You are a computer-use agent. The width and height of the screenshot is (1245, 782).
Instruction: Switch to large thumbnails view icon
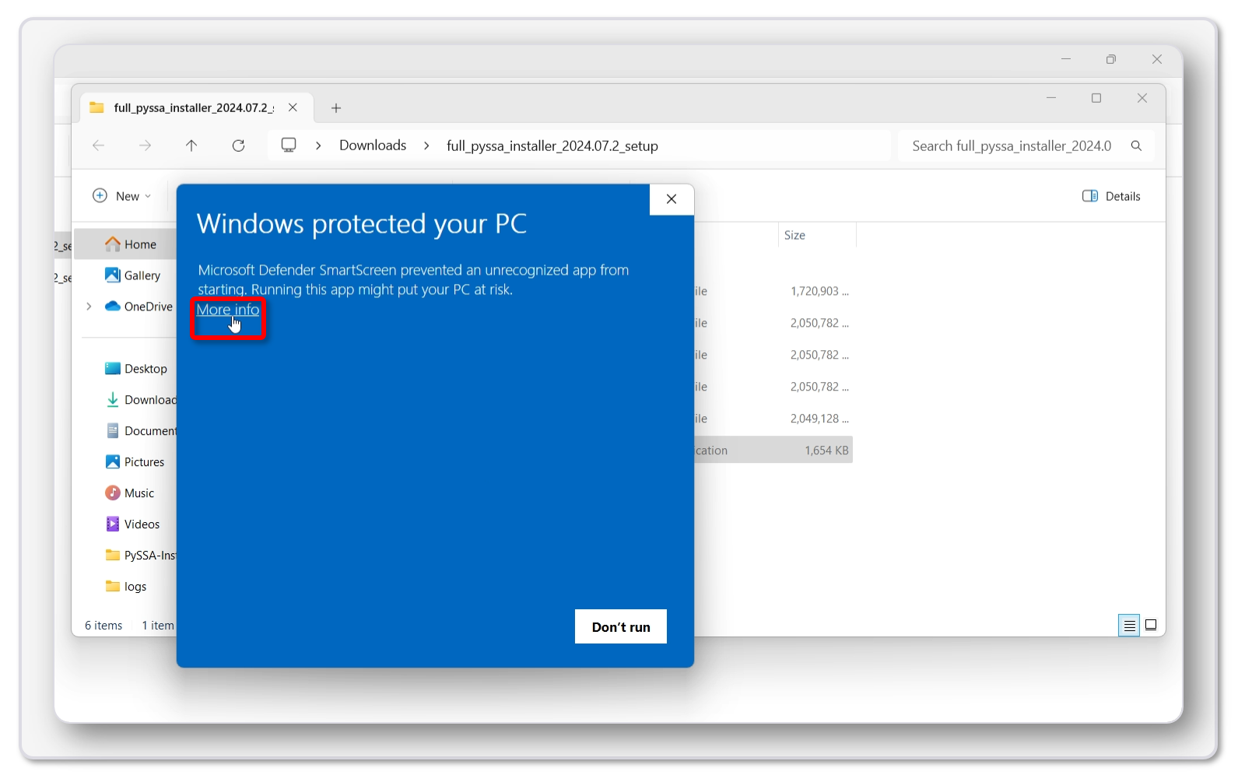1151,625
